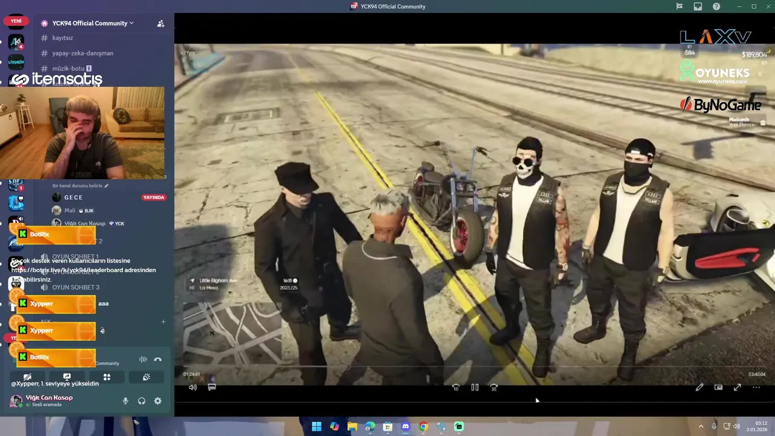Toggle noise suppression waveform icon
This screenshot has height=436, width=775.
143,359
